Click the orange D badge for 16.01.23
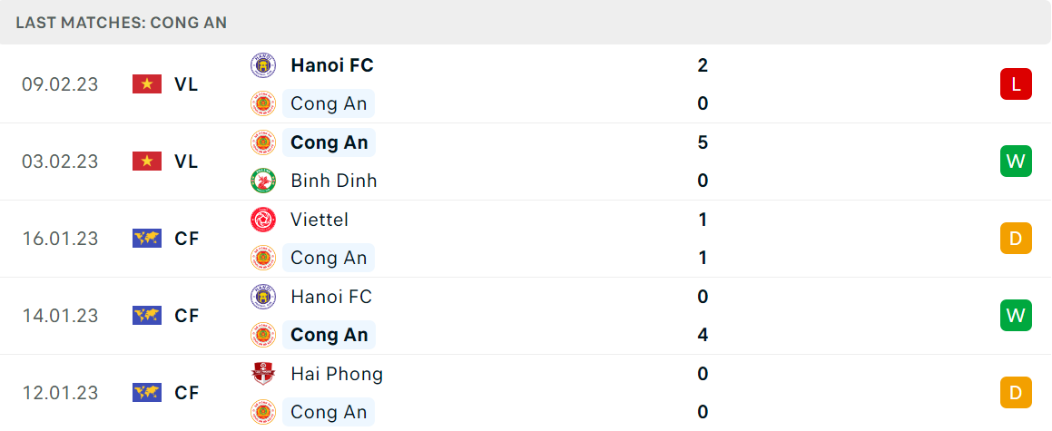1052x431 pixels. click(1016, 238)
